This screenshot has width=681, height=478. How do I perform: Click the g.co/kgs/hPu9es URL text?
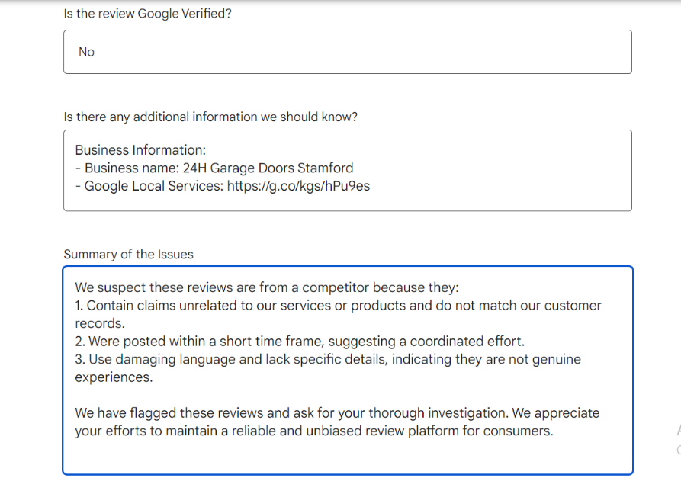click(x=298, y=185)
